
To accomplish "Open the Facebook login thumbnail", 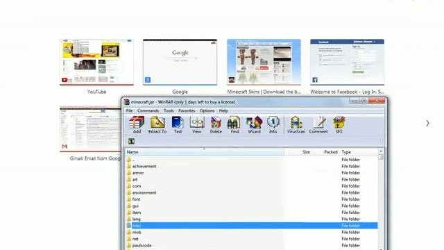I will (x=347, y=62).
